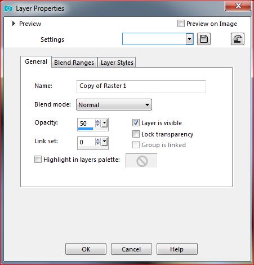This screenshot has width=254, height=265.
Task: Enable Highlight in layers palette checkbox
Action: pyautogui.click(x=38, y=160)
